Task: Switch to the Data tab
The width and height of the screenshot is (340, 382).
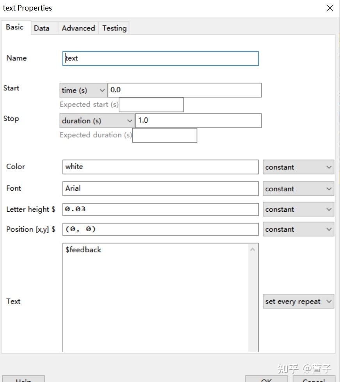Action: click(42, 28)
